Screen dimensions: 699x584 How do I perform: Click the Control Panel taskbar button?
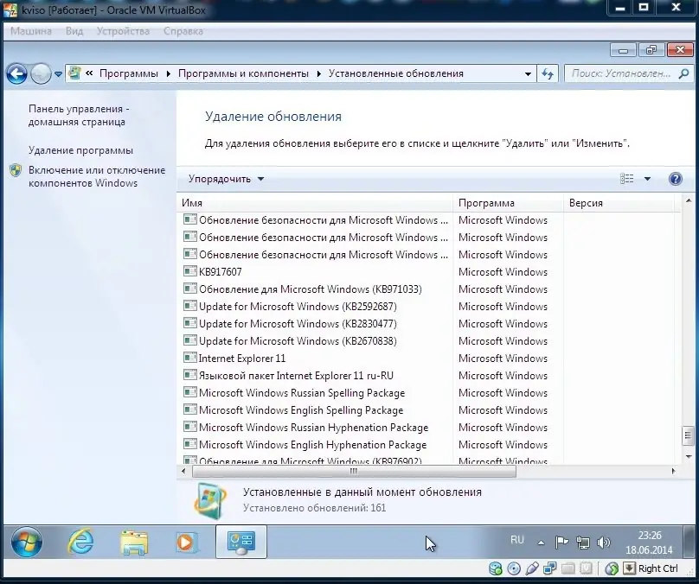(x=241, y=542)
